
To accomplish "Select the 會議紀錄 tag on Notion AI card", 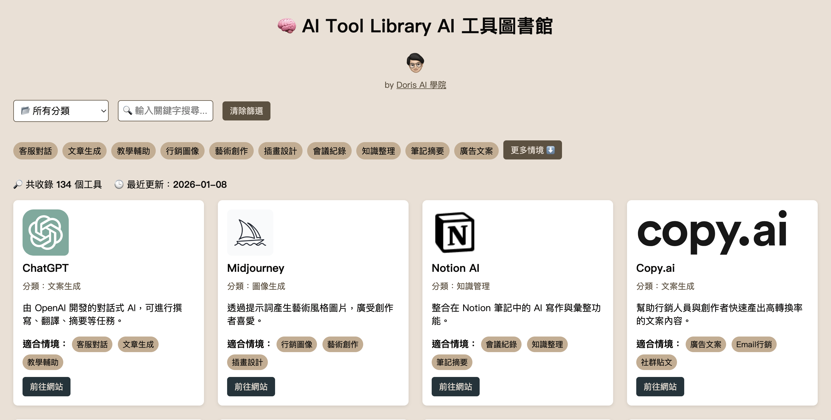I will [x=501, y=344].
